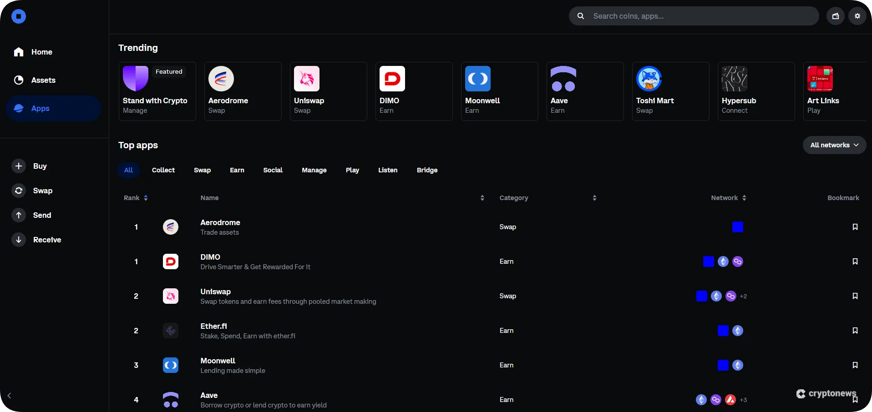872x412 pixels.
Task: Bookmark the Aave app row
Action: click(x=855, y=400)
